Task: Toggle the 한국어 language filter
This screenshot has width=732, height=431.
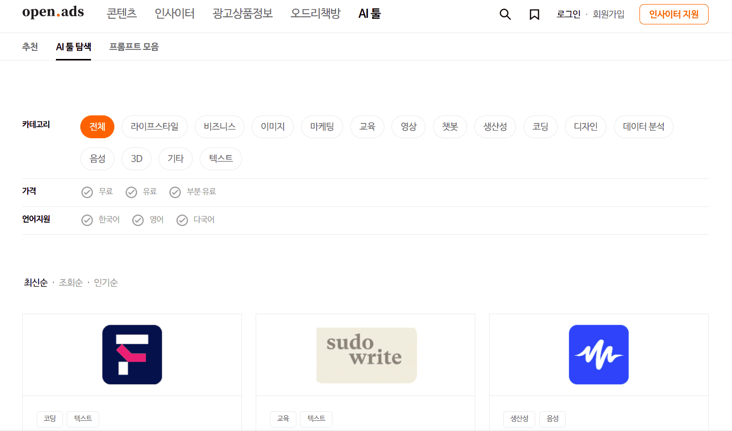Action: point(101,220)
